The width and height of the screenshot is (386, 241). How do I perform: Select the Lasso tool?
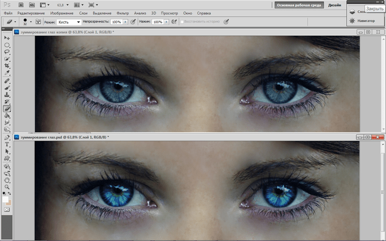point(7,52)
